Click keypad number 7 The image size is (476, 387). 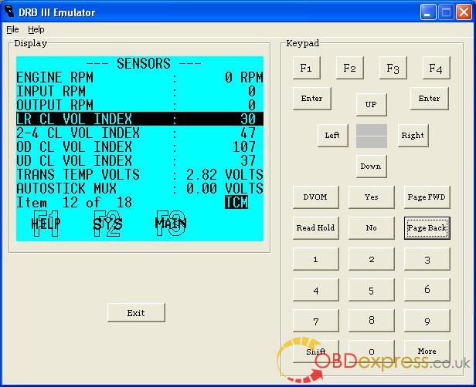click(316, 321)
